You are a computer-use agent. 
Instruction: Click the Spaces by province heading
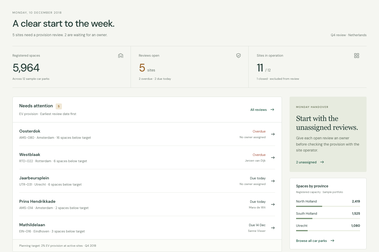tap(312, 186)
